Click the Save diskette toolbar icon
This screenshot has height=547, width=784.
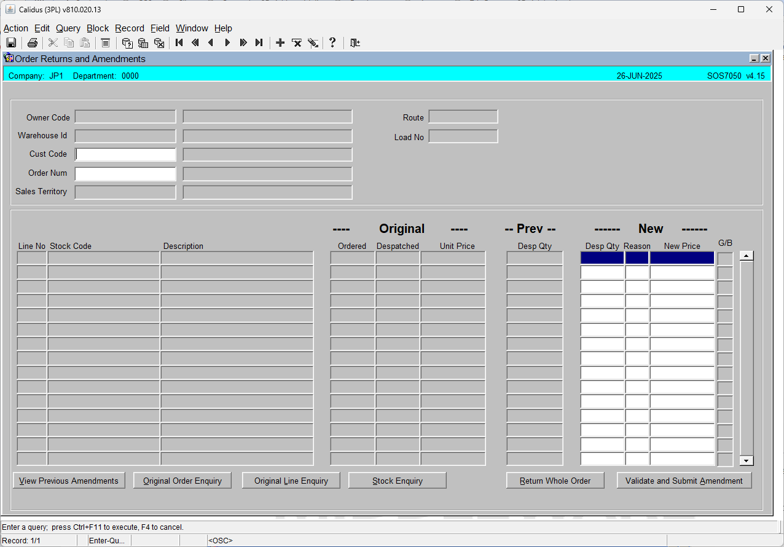[10, 42]
